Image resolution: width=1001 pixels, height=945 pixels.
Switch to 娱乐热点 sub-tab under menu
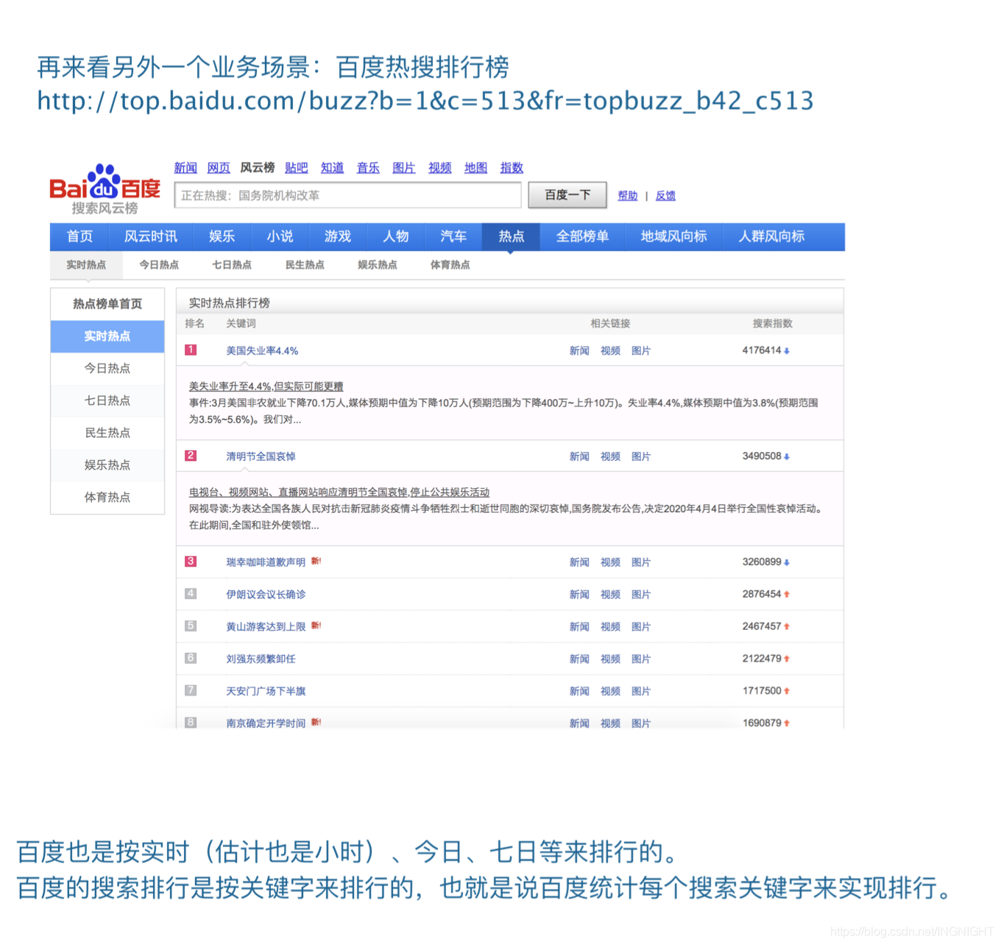tap(378, 265)
